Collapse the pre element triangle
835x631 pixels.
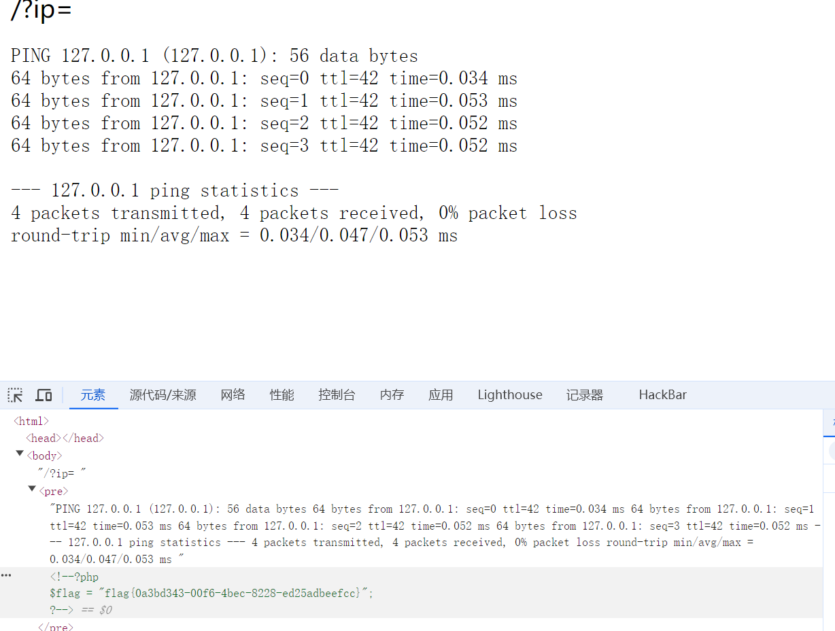(32, 490)
